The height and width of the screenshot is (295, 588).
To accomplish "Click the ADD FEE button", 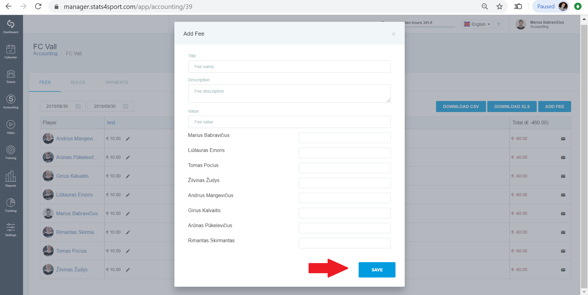I will pos(555,107).
